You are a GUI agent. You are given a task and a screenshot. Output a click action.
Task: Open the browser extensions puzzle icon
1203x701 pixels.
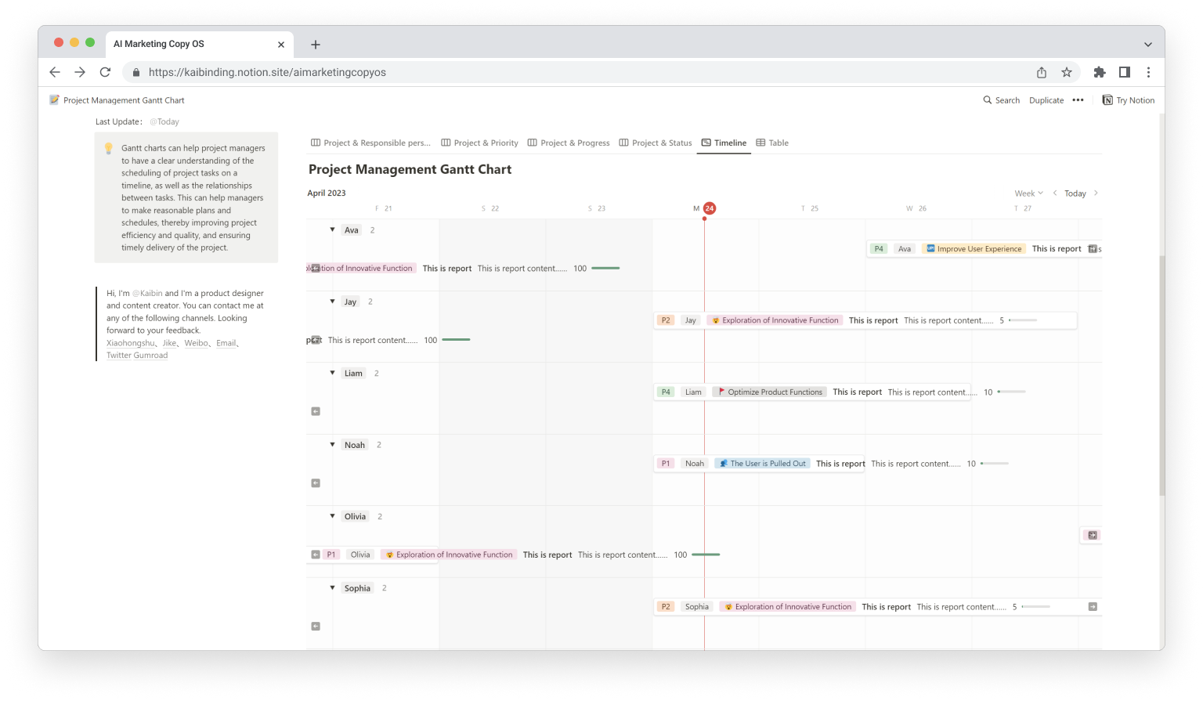click(1100, 72)
